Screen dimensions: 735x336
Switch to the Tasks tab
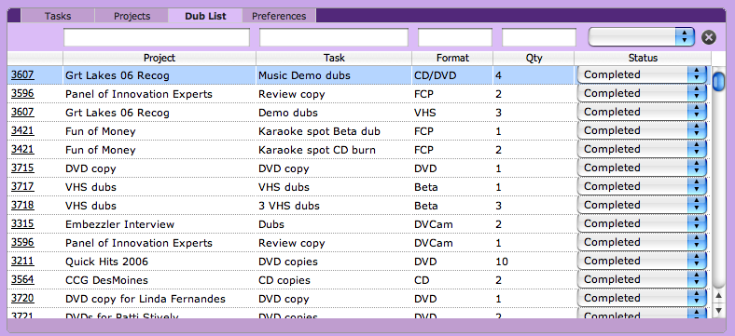[58, 16]
